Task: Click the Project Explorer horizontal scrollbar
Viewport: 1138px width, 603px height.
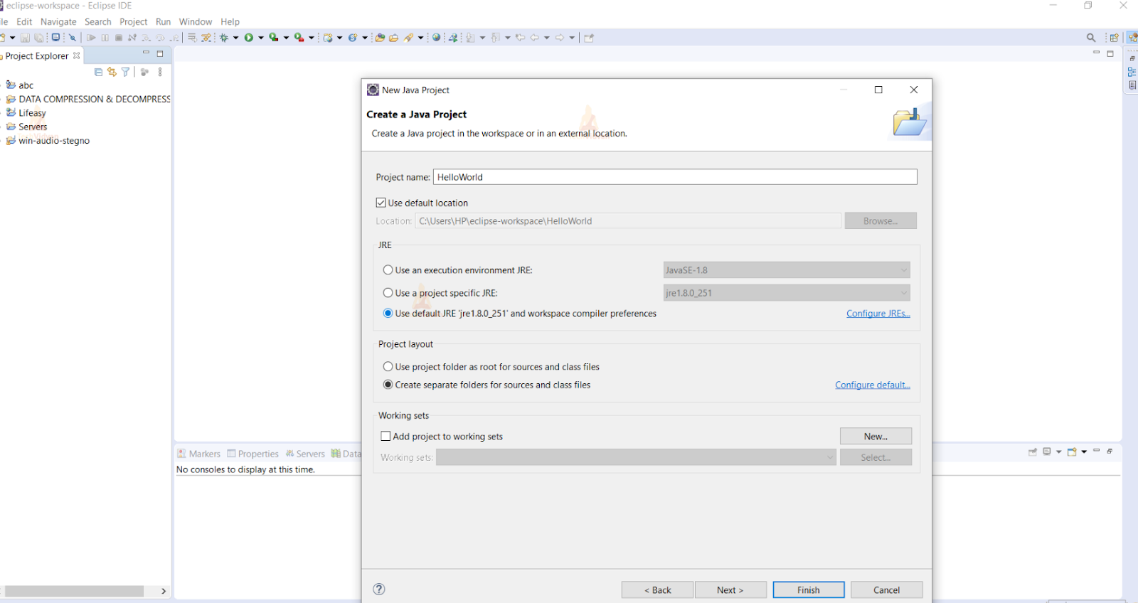Action: [x=75, y=591]
